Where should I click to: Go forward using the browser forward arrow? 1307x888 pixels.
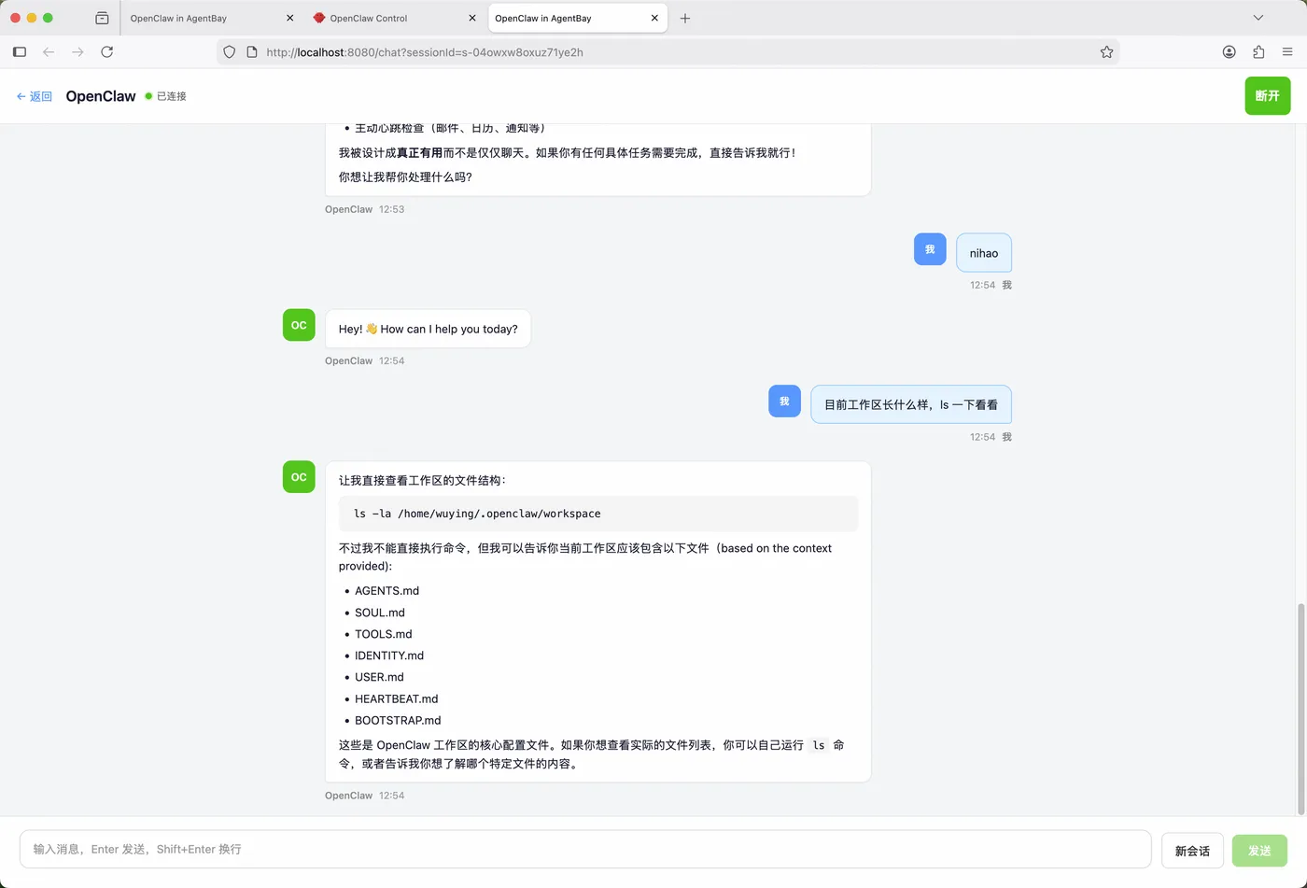click(77, 52)
